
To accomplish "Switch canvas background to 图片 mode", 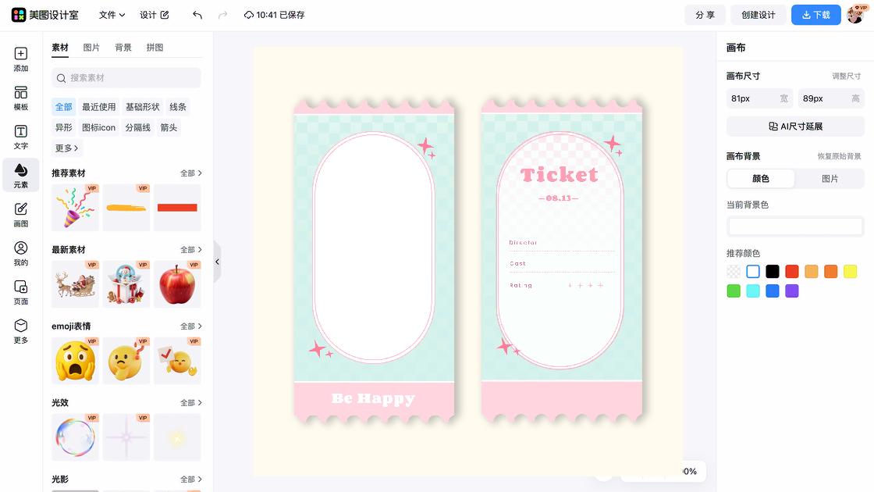I will click(830, 179).
